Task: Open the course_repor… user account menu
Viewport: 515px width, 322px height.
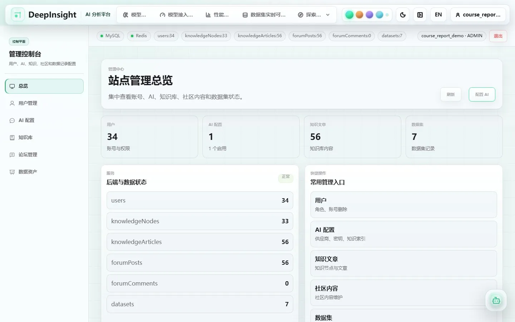Action: 478,15
